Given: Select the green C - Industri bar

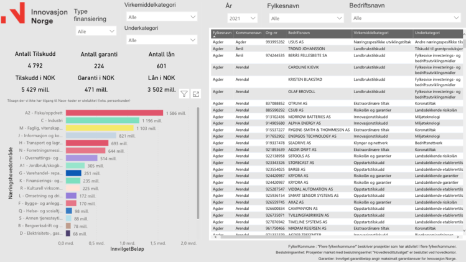Looking at the screenshot, I should click(102, 120).
